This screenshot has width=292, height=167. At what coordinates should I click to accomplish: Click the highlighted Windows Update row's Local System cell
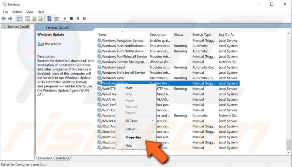(228, 83)
